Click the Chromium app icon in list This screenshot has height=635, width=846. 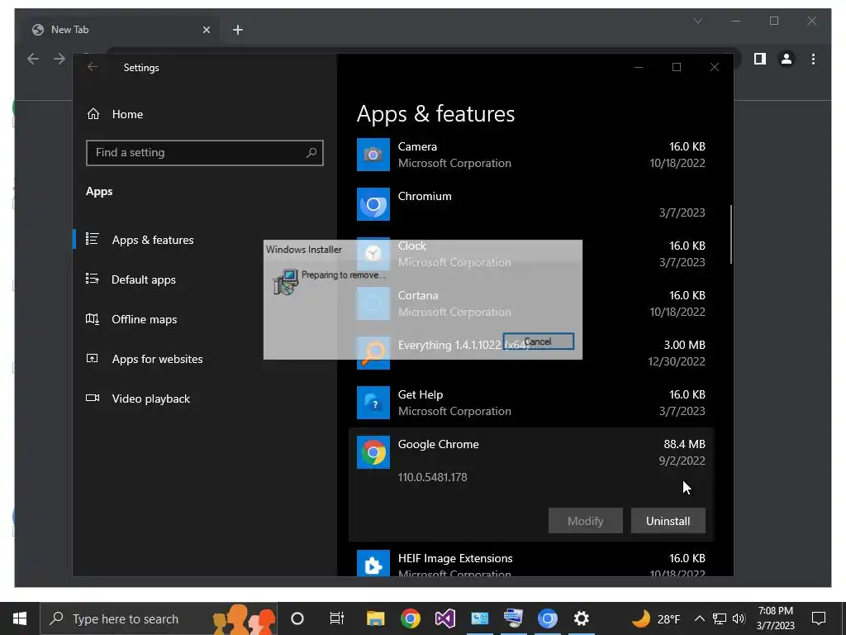click(x=373, y=204)
